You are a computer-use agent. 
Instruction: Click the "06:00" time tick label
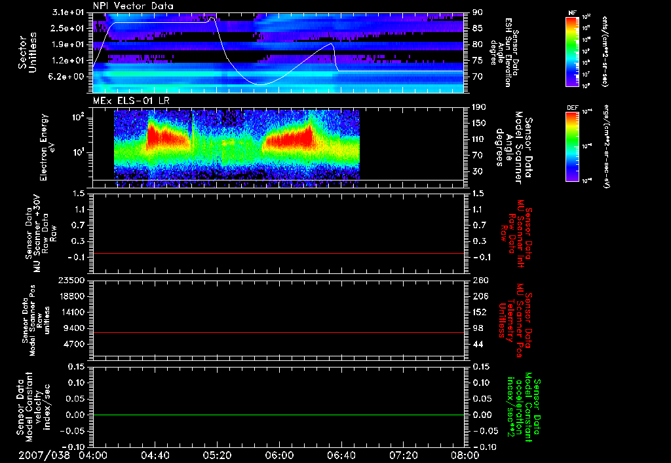tap(279, 455)
